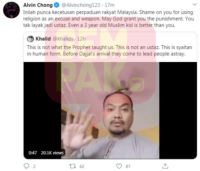Click the 12h timestamp on quoted tweet

pos(81,39)
